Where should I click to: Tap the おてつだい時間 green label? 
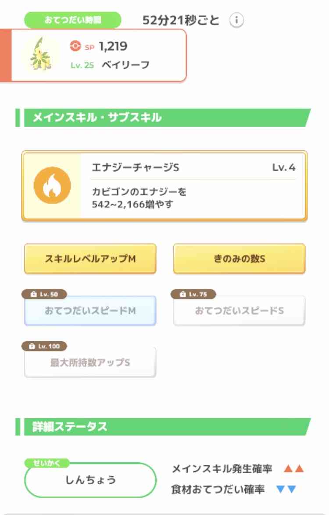pyautogui.click(x=73, y=20)
